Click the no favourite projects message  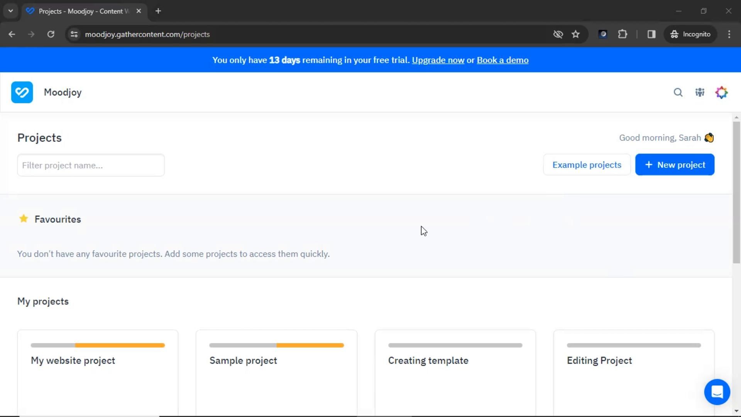click(173, 254)
